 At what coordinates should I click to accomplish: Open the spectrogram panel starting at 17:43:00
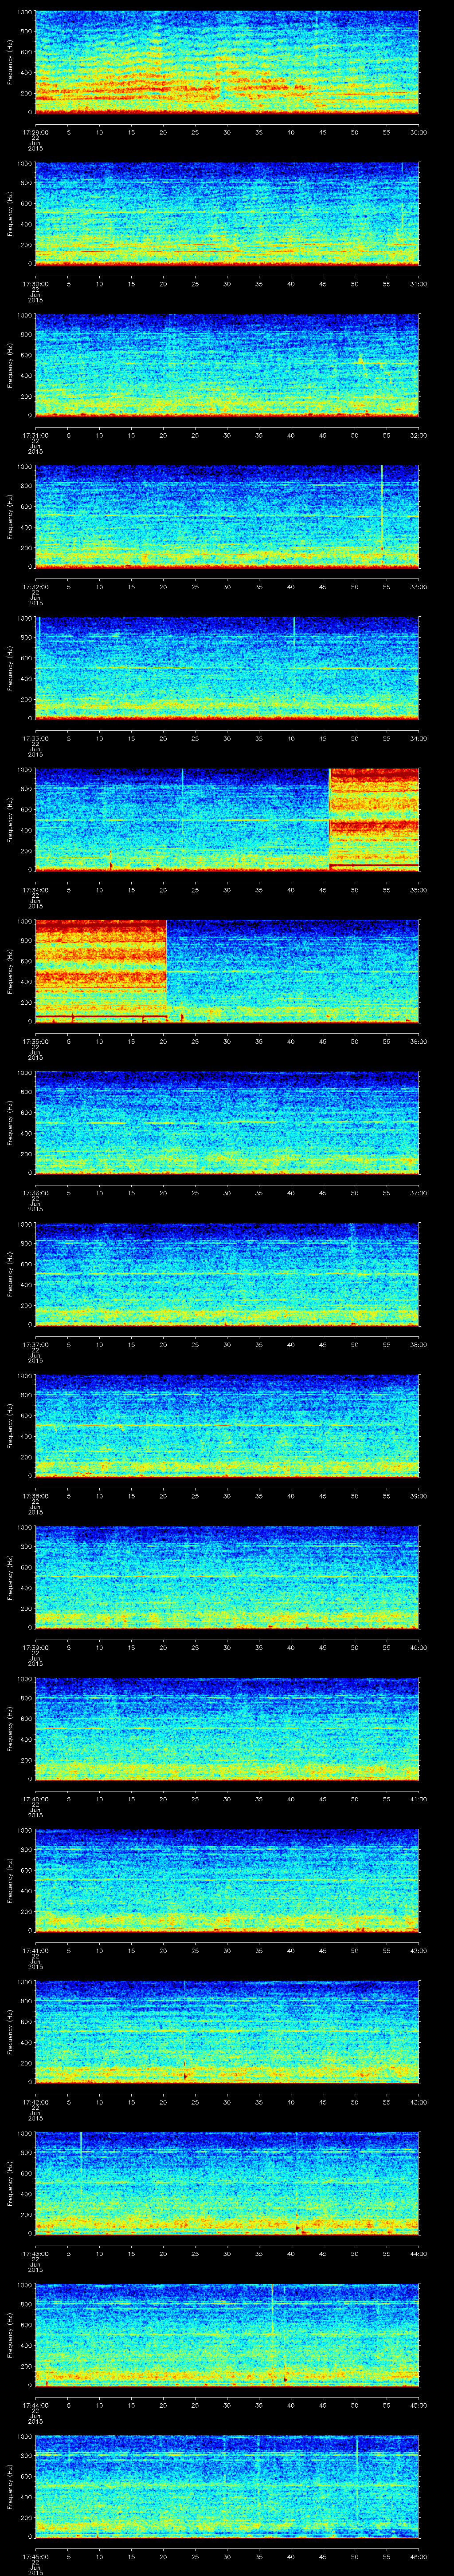(x=227, y=2184)
